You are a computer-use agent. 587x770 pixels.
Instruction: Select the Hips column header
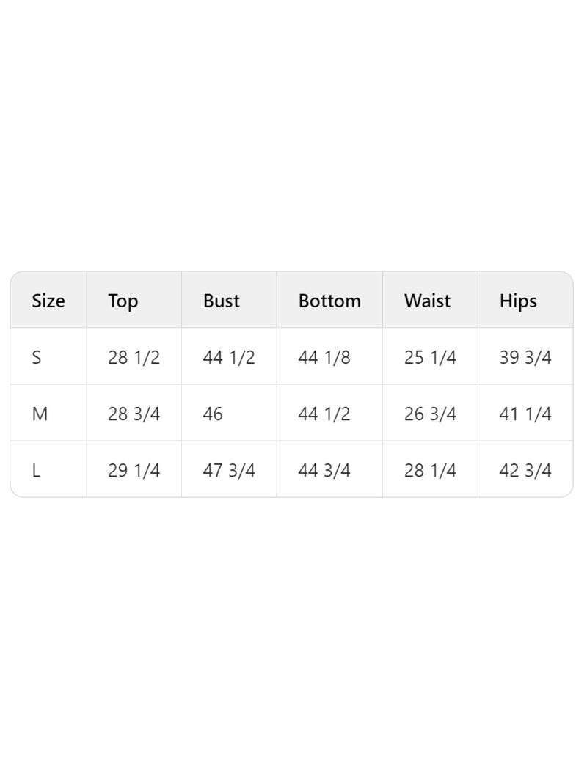pyautogui.click(x=518, y=301)
